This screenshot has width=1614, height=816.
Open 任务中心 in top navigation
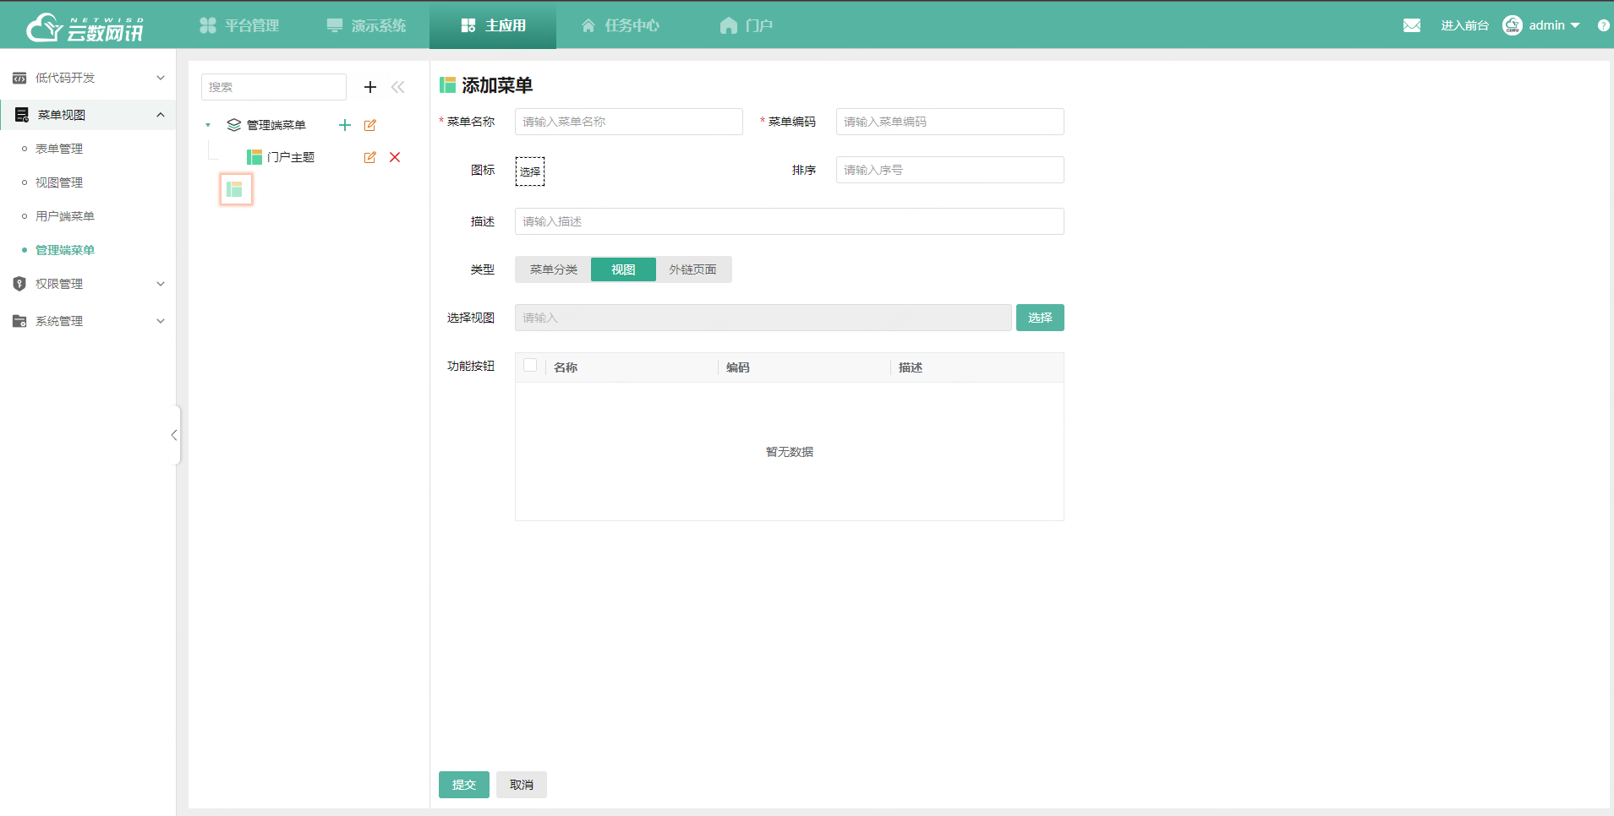(x=621, y=25)
